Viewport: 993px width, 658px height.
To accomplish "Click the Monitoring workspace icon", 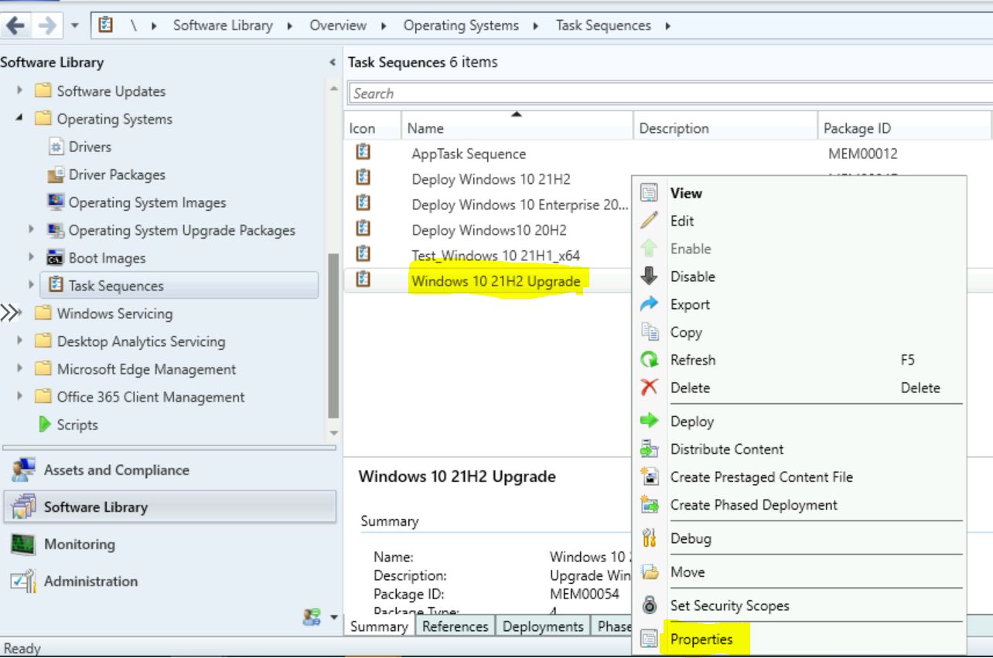I will pos(23,544).
